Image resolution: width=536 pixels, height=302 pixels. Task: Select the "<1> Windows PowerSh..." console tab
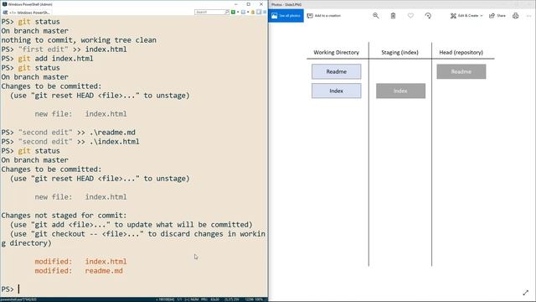[x=27, y=13]
